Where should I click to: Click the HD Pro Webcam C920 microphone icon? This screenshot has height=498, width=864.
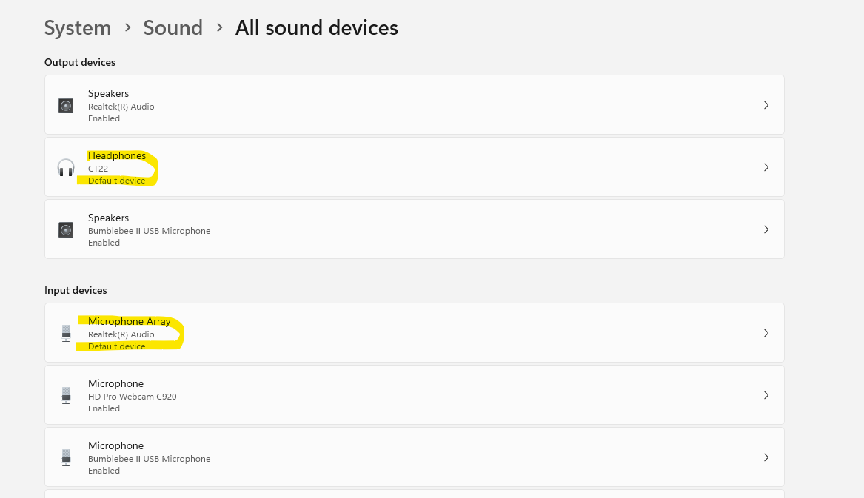tap(66, 396)
